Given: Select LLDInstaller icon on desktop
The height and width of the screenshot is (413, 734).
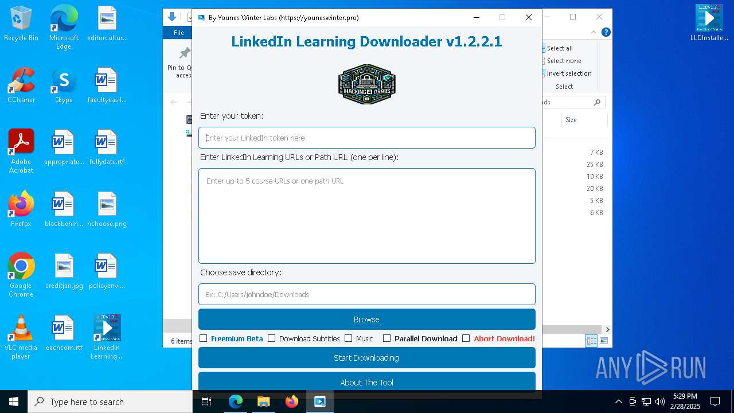Looking at the screenshot, I should point(709,23).
